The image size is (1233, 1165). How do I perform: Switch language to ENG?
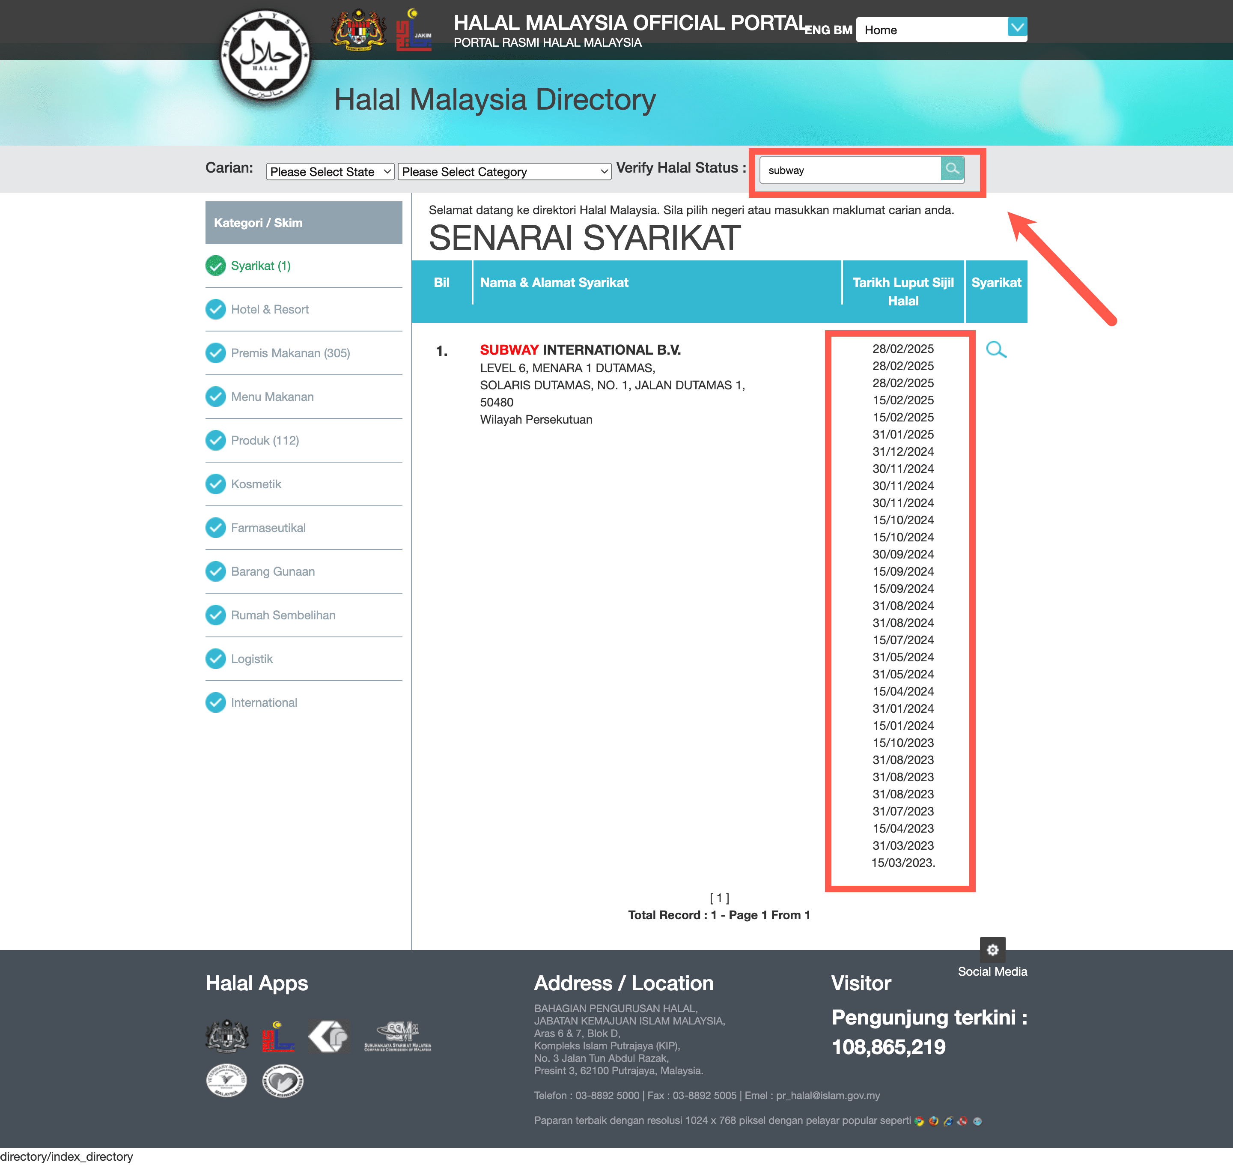pos(817,30)
